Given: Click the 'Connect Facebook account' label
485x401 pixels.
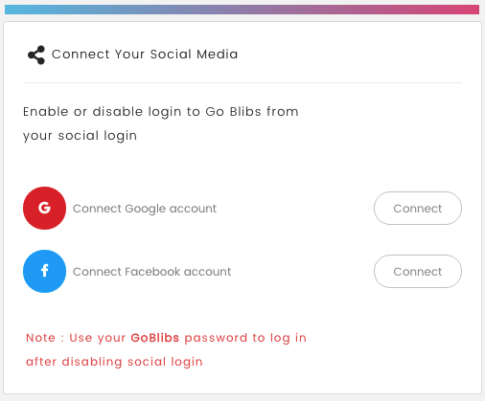Looking at the screenshot, I should pos(151,272).
